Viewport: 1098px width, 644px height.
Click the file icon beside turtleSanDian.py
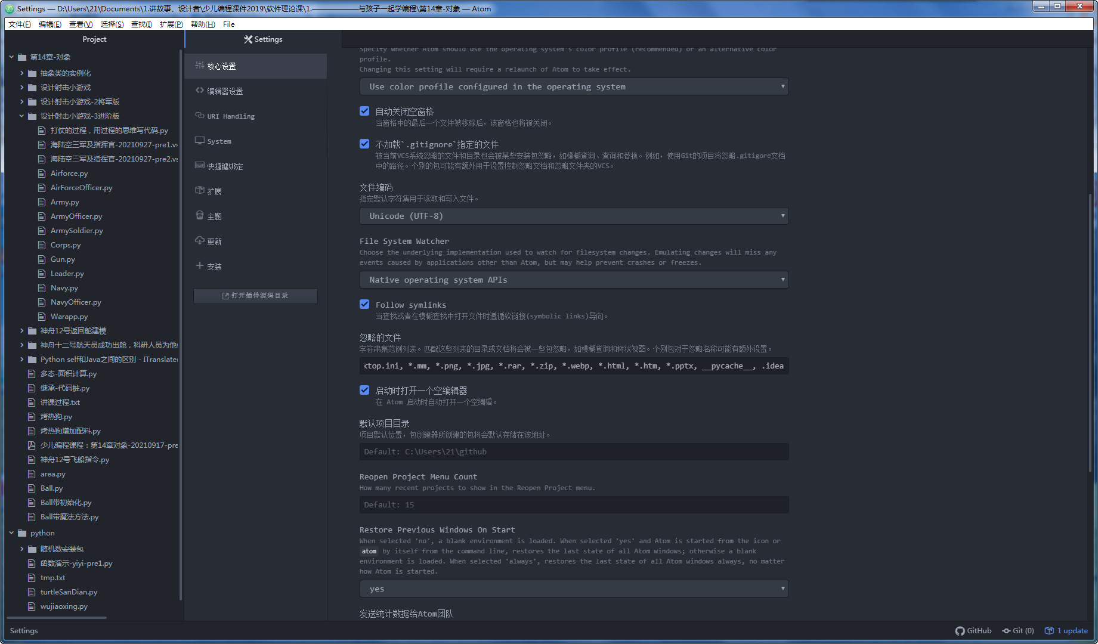(32, 592)
